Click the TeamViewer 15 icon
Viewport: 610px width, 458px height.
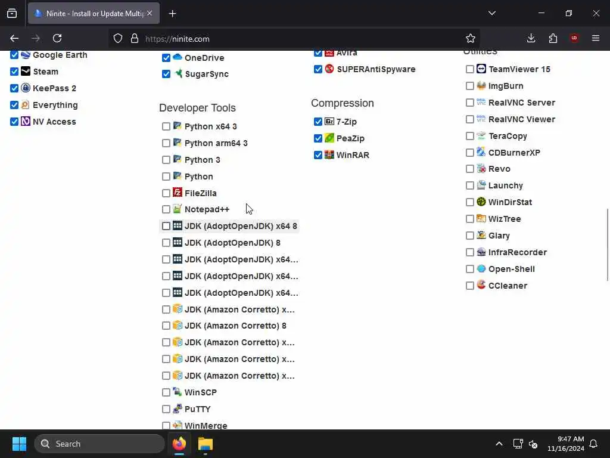point(481,69)
